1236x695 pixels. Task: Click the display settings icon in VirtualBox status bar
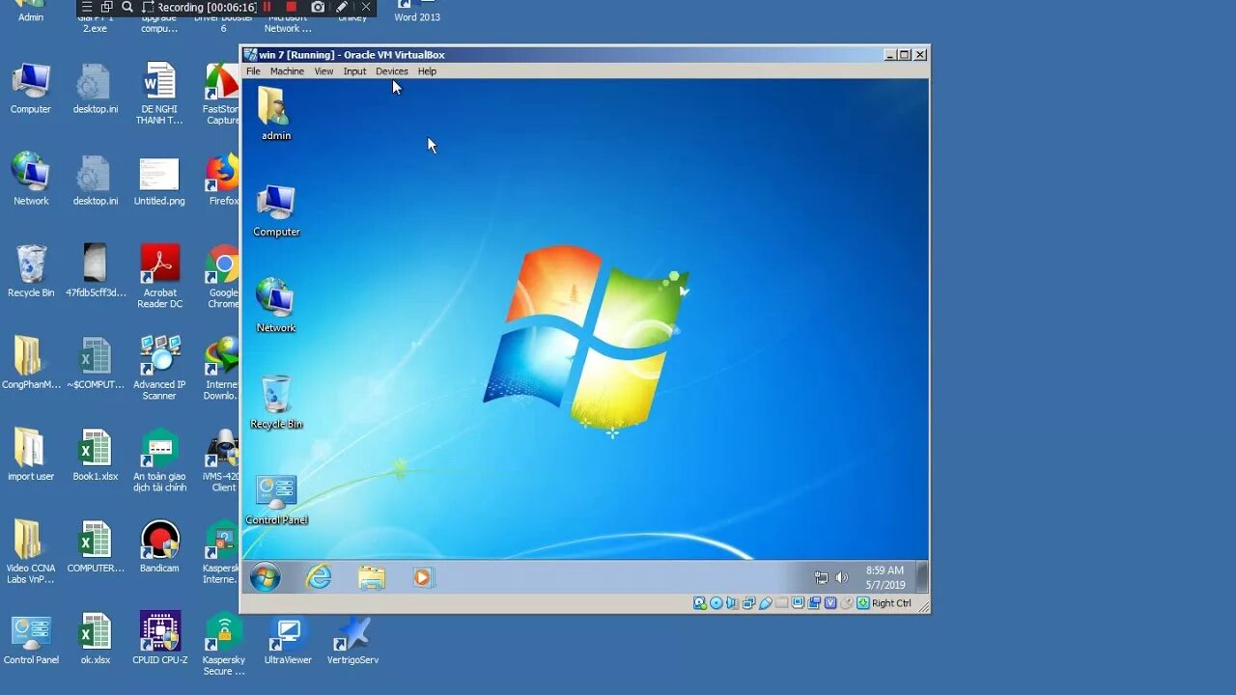click(x=798, y=603)
